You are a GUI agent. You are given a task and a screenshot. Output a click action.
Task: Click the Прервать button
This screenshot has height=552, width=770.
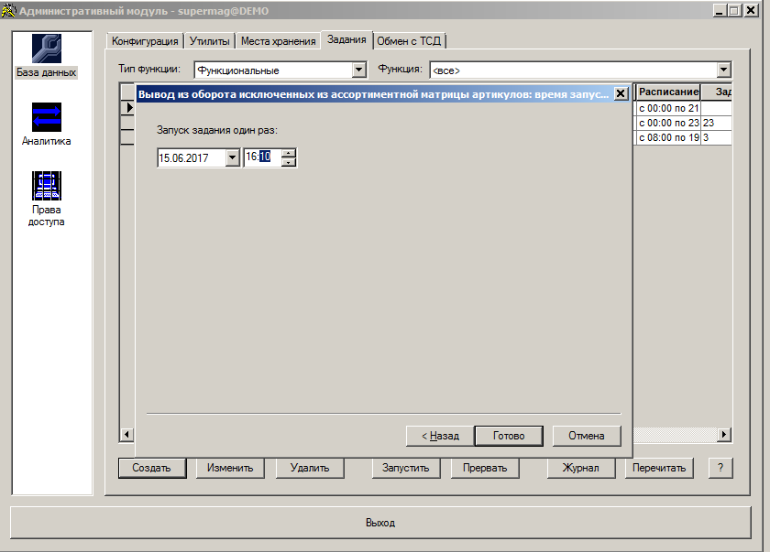coord(485,468)
